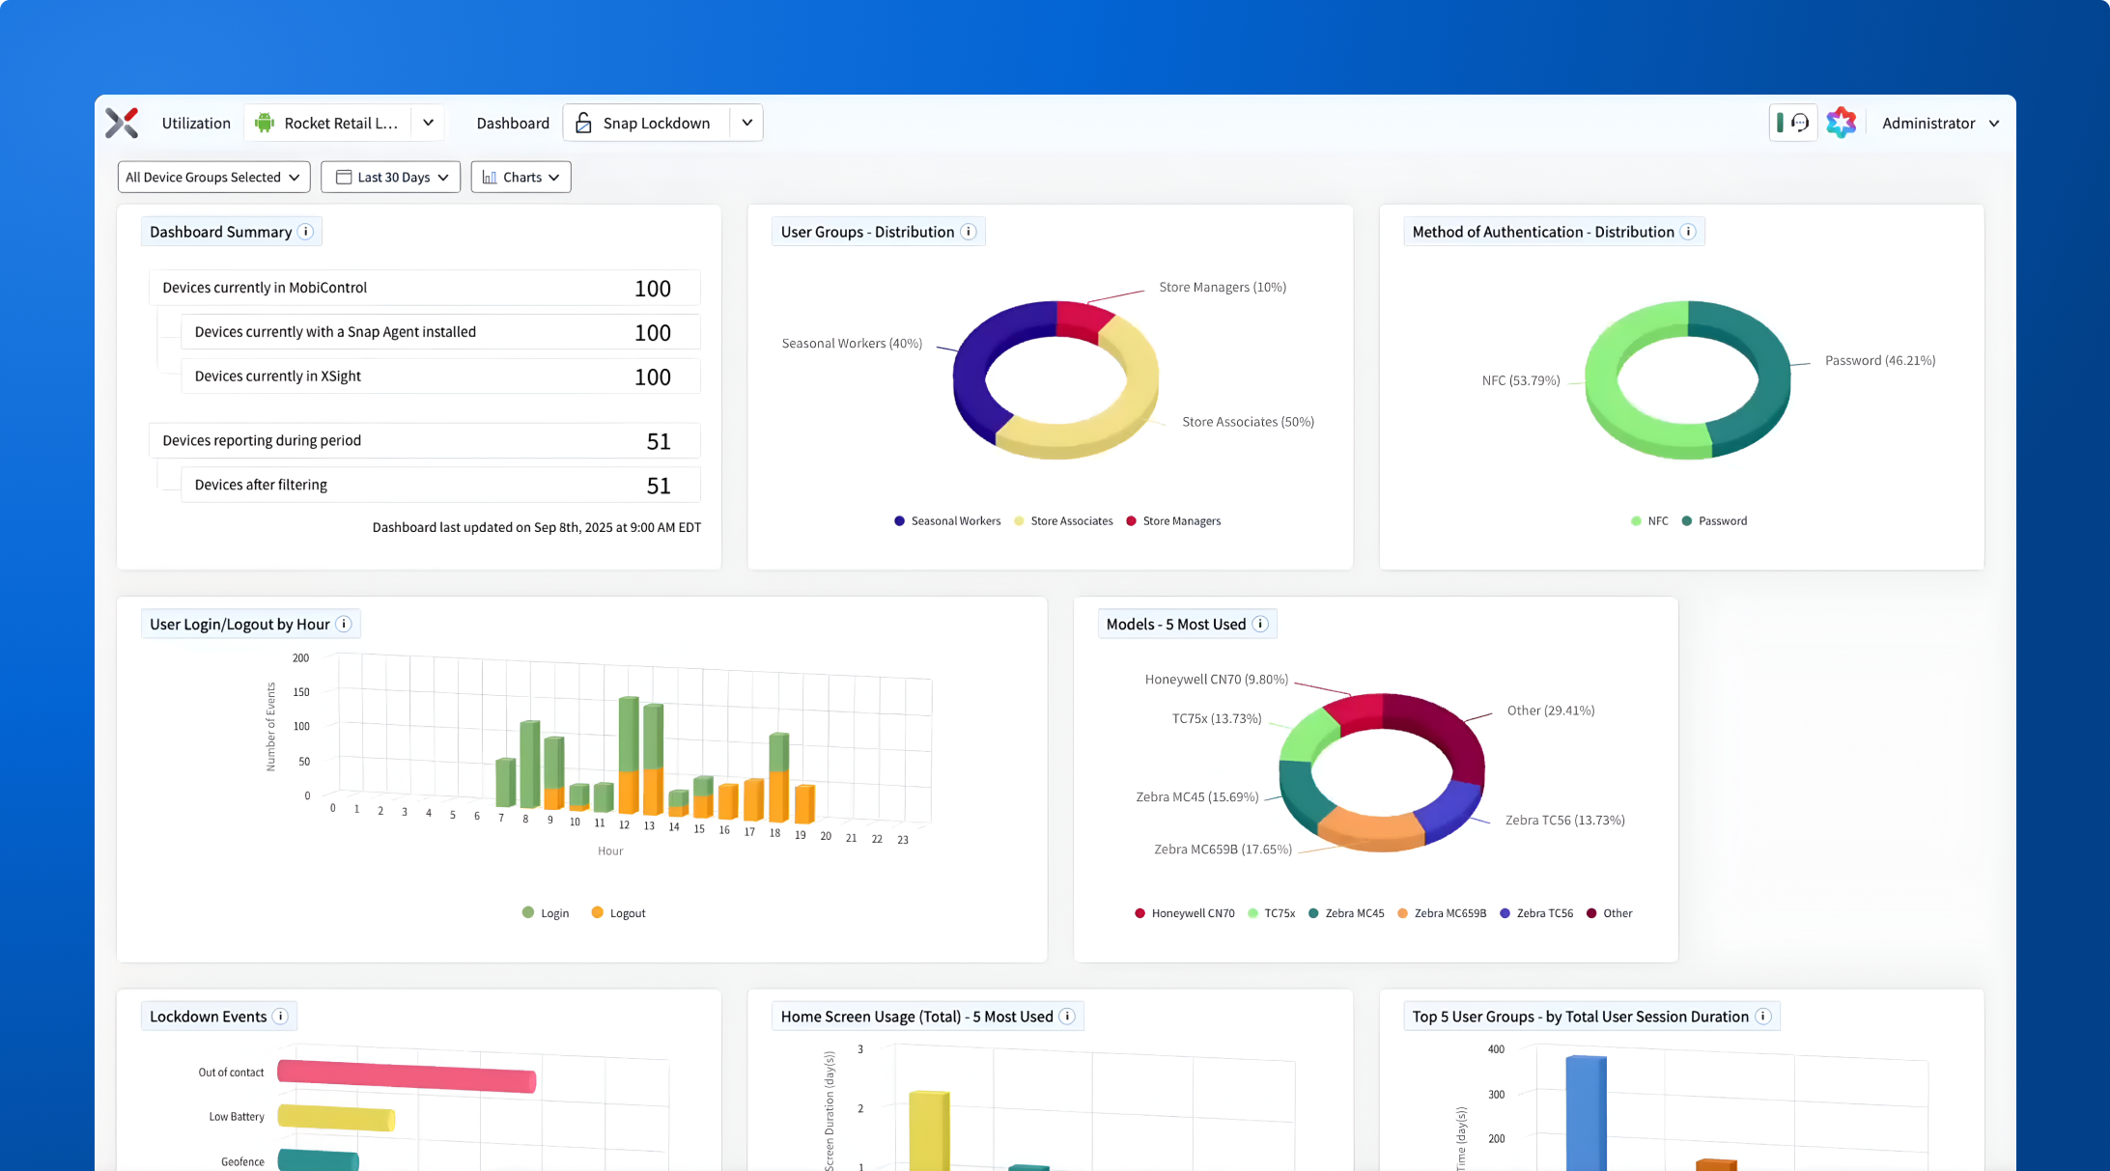Toggle the Login legend item in User Login/Logout chart
This screenshot has width=2110, height=1171.
[546, 912]
